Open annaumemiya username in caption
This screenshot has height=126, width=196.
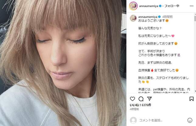(148, 17)
